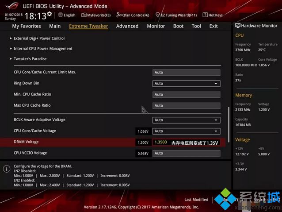Click the 18:13 clock time
Image resolution: width=282 pixels, height=212 pixels.
click(x=36, y=16)
